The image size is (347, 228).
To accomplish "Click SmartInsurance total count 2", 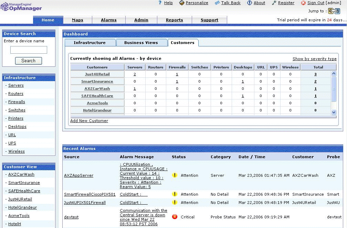I will (315, 82).
